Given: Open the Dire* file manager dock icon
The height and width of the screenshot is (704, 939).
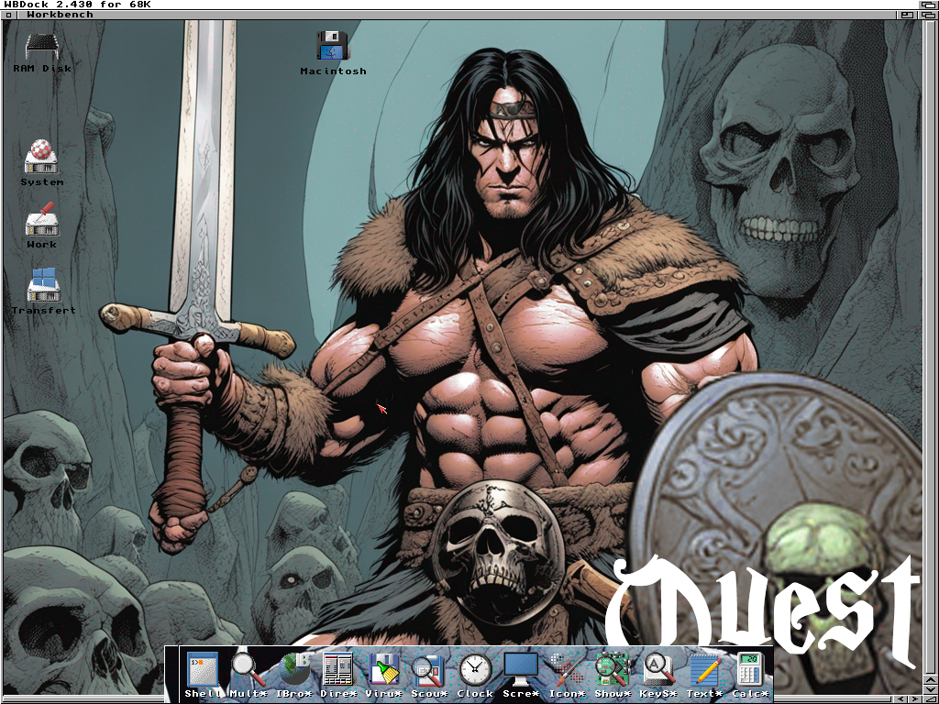Looking at the screenshot, I should click(338, 675).
